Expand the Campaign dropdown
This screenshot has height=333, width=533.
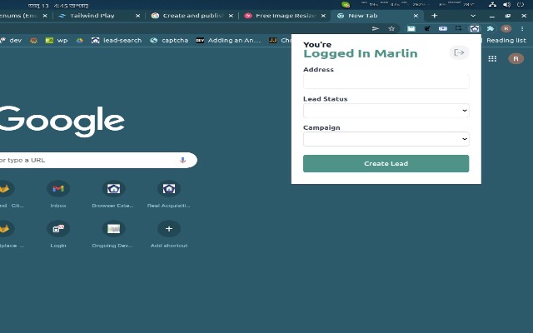(386, 139)
